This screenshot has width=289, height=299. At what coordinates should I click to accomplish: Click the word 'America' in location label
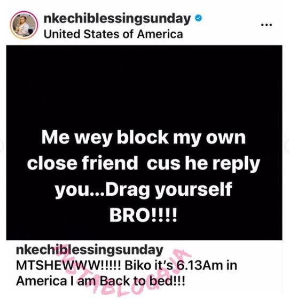coord(160,34)
